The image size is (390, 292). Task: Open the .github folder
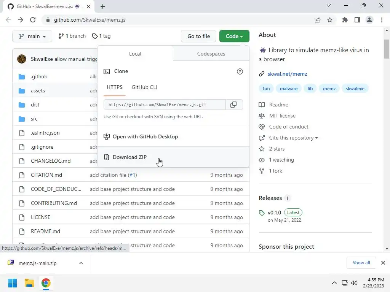coord(39,76)
